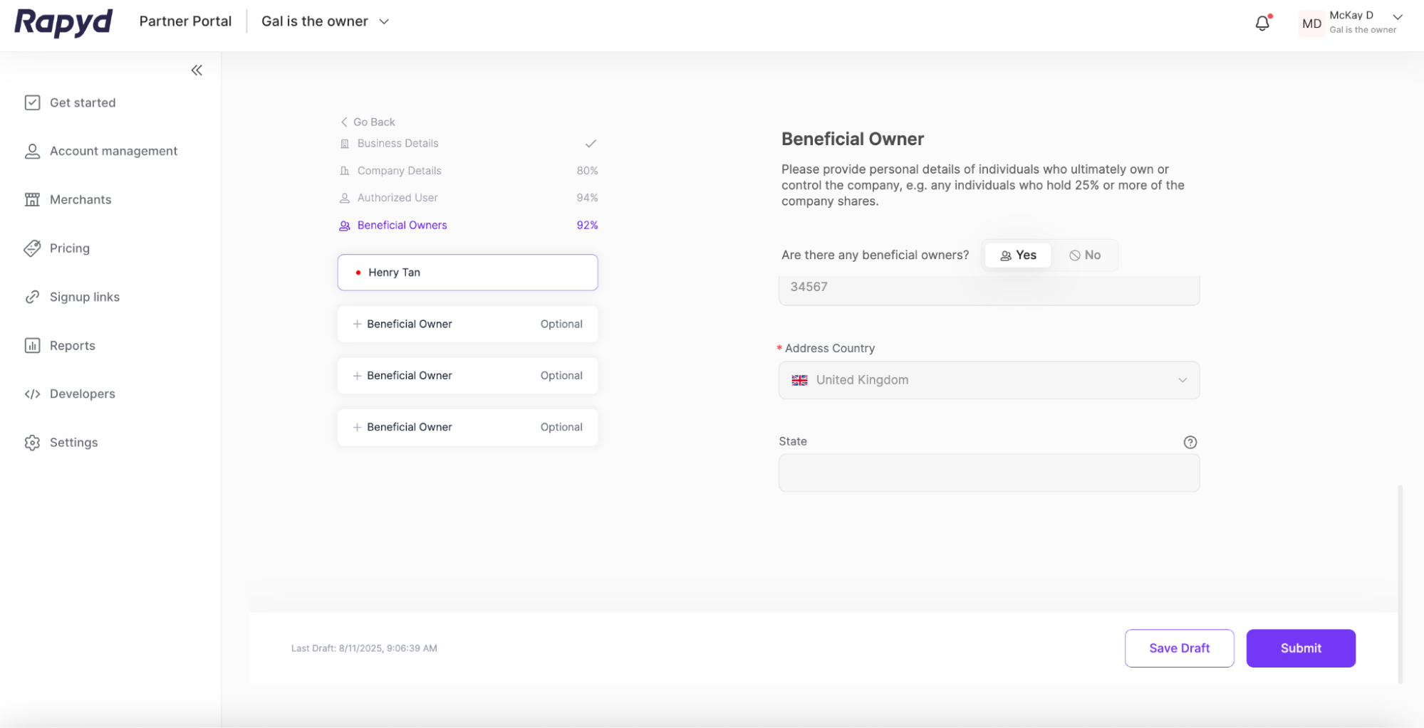
Task: Click the Merchants storefront icon
Action: [32, 199]
